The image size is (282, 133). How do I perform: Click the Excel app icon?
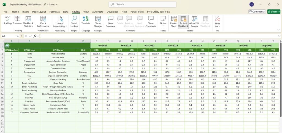click(4, 4)
